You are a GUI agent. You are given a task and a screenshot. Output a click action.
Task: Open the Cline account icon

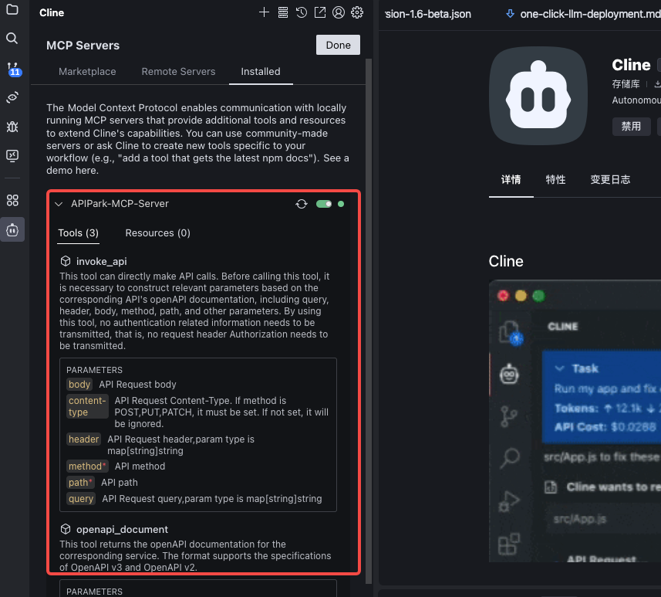(x=339, y=12)
